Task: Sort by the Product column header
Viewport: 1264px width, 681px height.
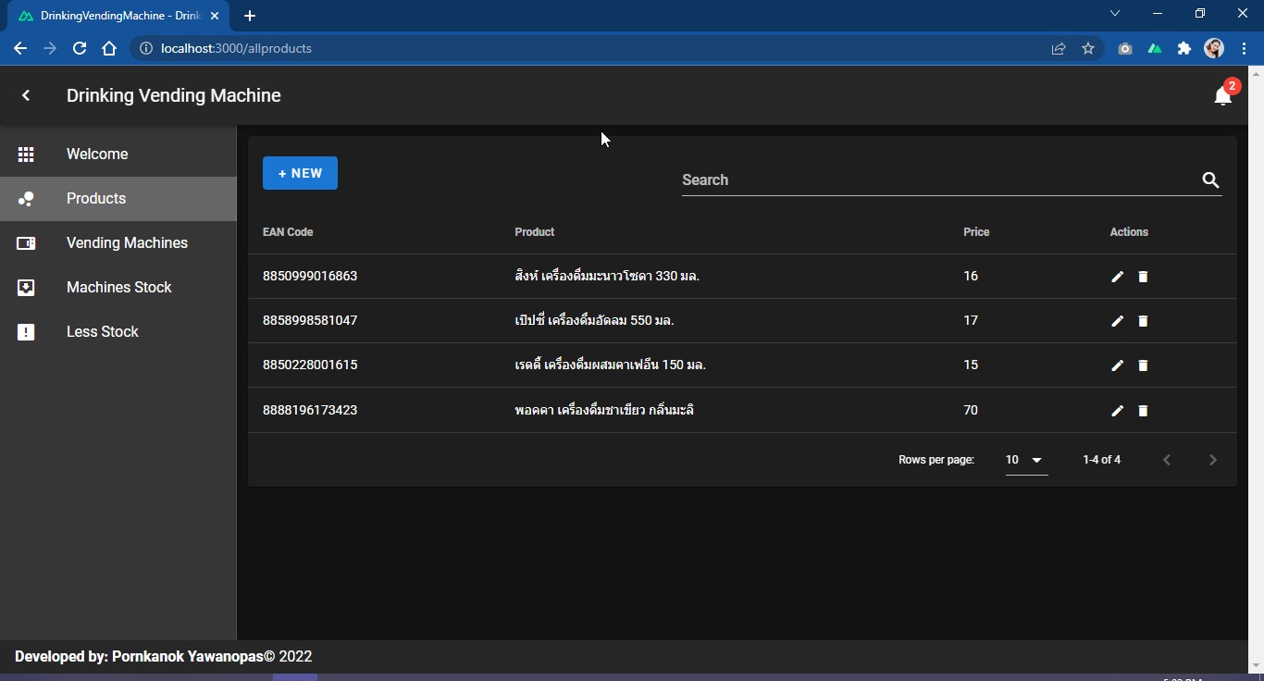Action: click(x=535, y=232)
